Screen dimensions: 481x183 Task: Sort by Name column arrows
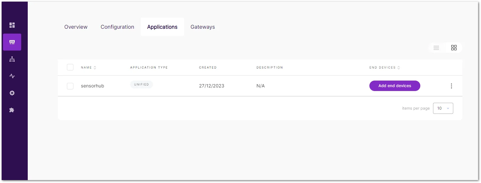point(95,68)
